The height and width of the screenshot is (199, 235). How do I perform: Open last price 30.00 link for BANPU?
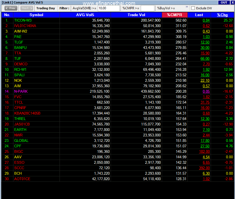pos(205,48)
